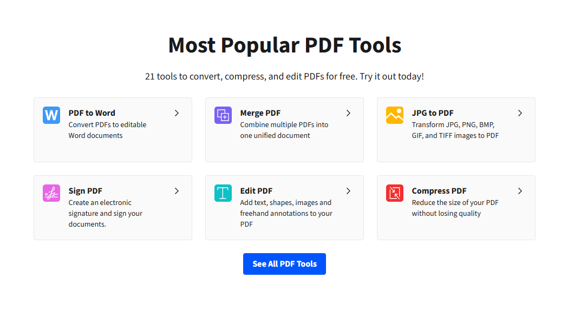The height and width of the screenshot is (311, 561).
Task: Click the blue PDF to Word icon
Action: [x=51, y=115]
